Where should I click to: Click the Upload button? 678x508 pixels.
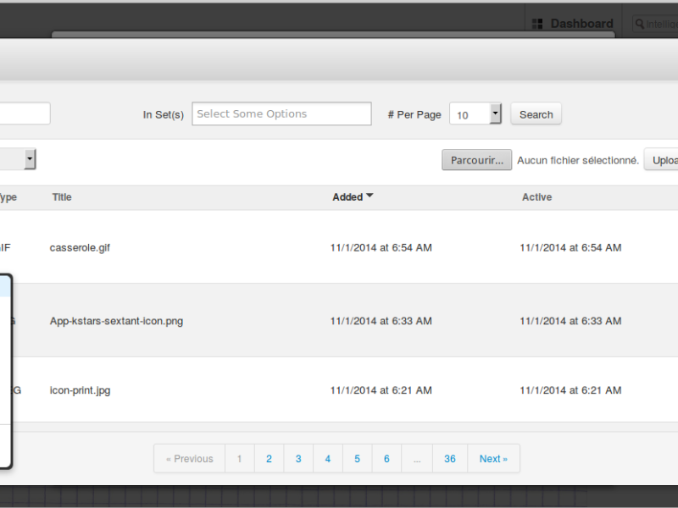662,160
